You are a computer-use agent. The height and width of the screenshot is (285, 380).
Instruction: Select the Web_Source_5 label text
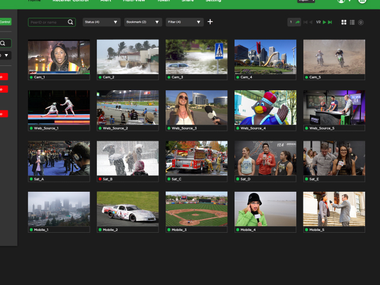click(x=322, y=128)
